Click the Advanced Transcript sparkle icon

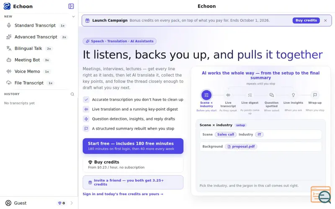coord(9,37)
